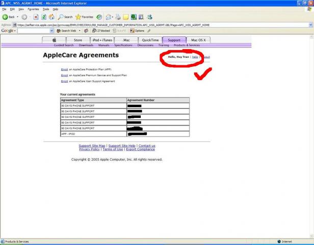Viewport: 314px width, 245px height.
Task: Click Enroll for Premium Service and Support Plan
Action: click(64, 76)
